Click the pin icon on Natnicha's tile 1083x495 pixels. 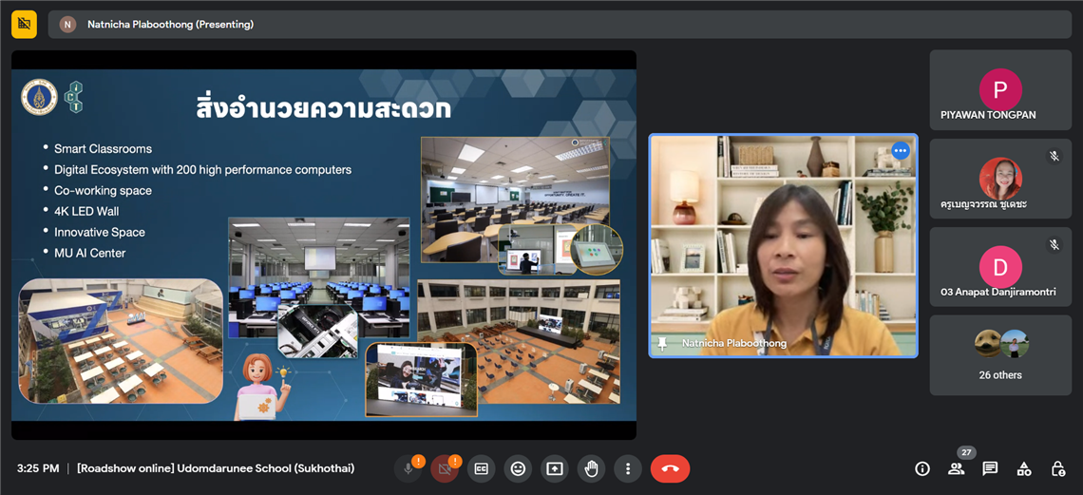664,343
